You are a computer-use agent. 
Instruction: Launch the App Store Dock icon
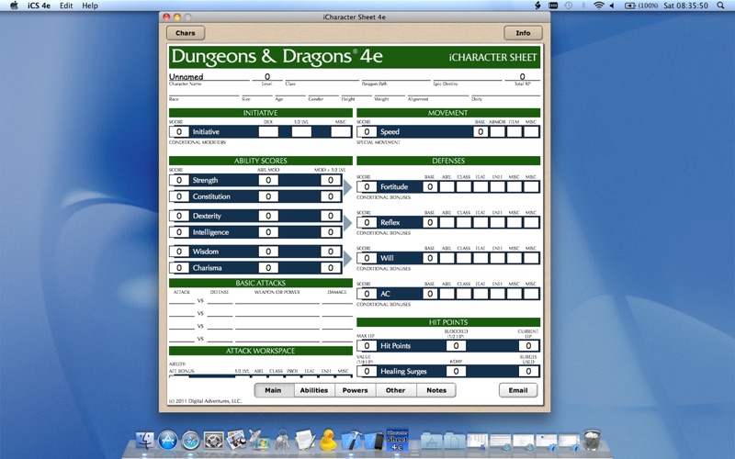point(168,441)
